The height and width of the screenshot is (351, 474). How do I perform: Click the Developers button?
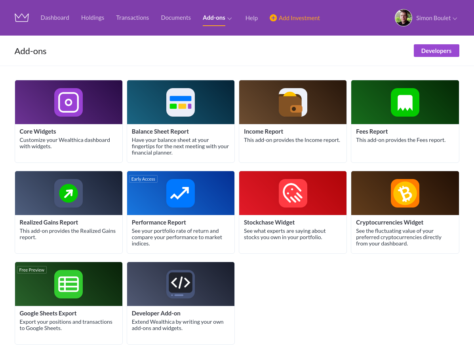tap(436, 51)
